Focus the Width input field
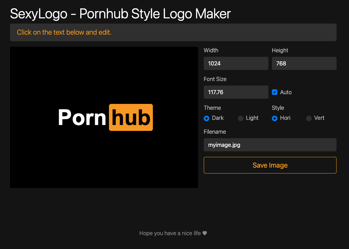 (x=236, y=63)
